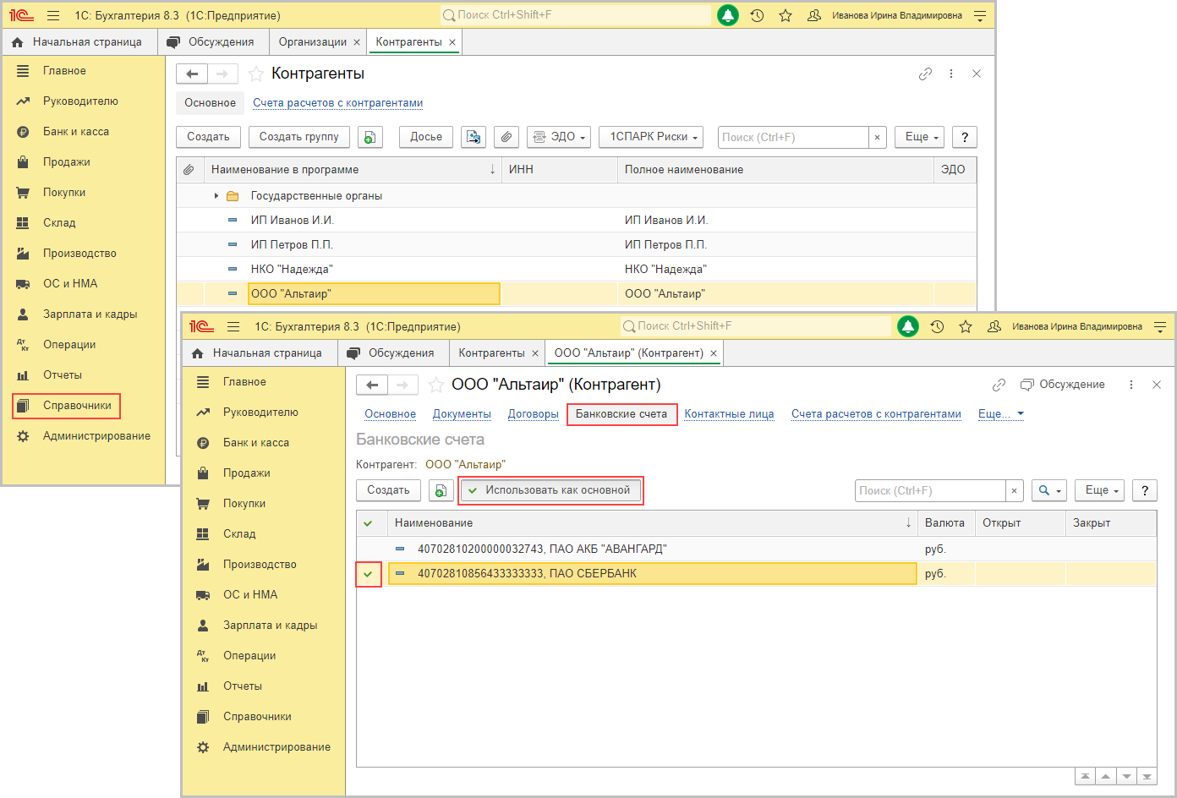Open Счета расчетов с контрагентами link in the back window
Viewport: 1177px width, 798px height.
337,103
